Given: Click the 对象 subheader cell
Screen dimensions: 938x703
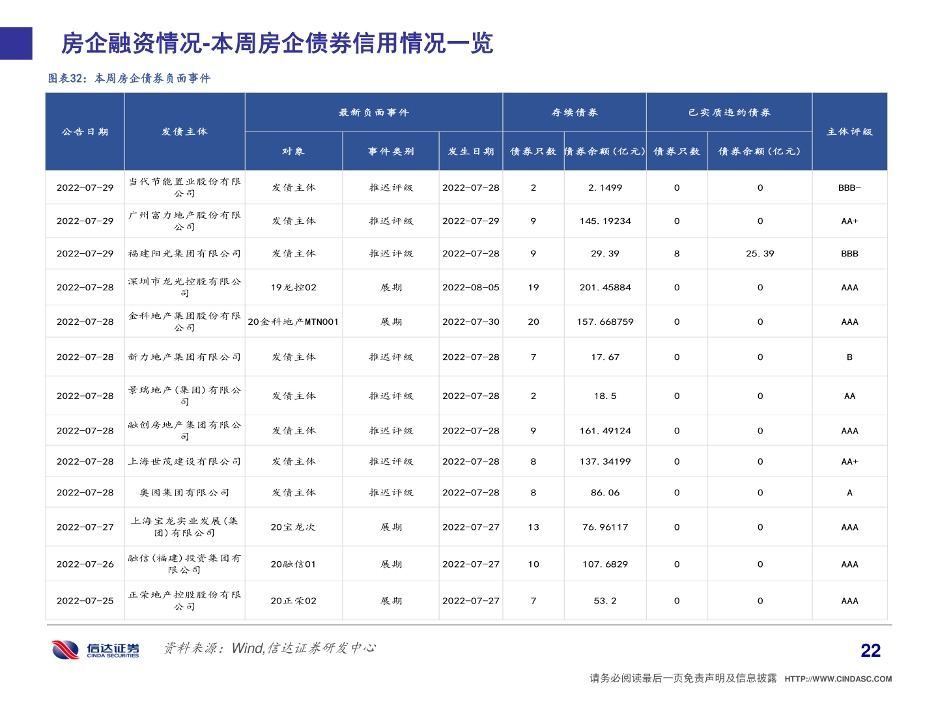Looking at the screenshot, I should tap(293, 150).
